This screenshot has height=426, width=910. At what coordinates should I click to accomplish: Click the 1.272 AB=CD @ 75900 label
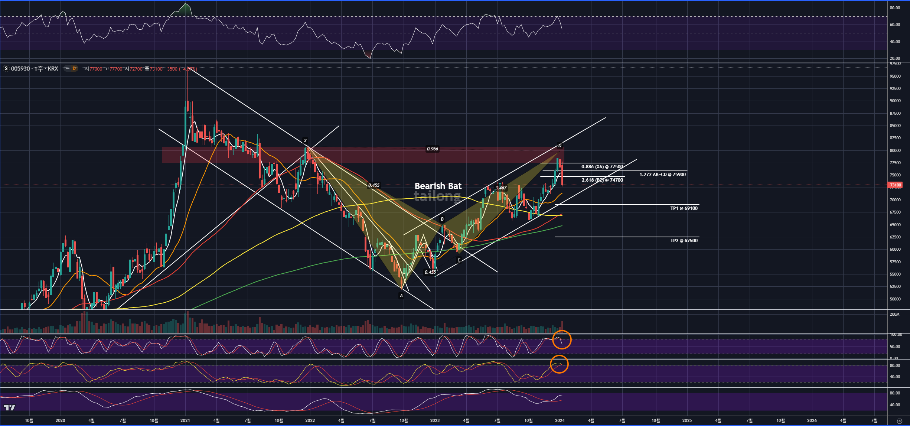(662, 175)
